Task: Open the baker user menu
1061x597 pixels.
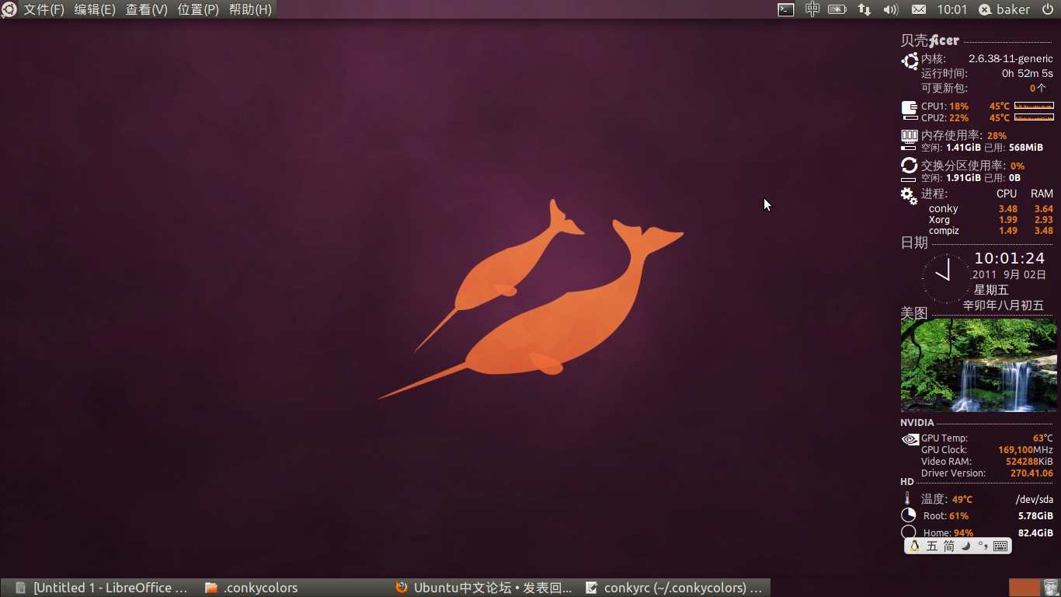Action: click(x=1013, y=9)
